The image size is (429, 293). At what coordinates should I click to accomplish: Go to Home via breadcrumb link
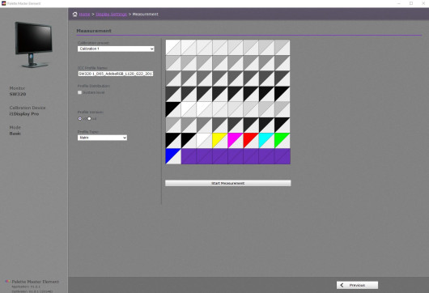[84, 15]
